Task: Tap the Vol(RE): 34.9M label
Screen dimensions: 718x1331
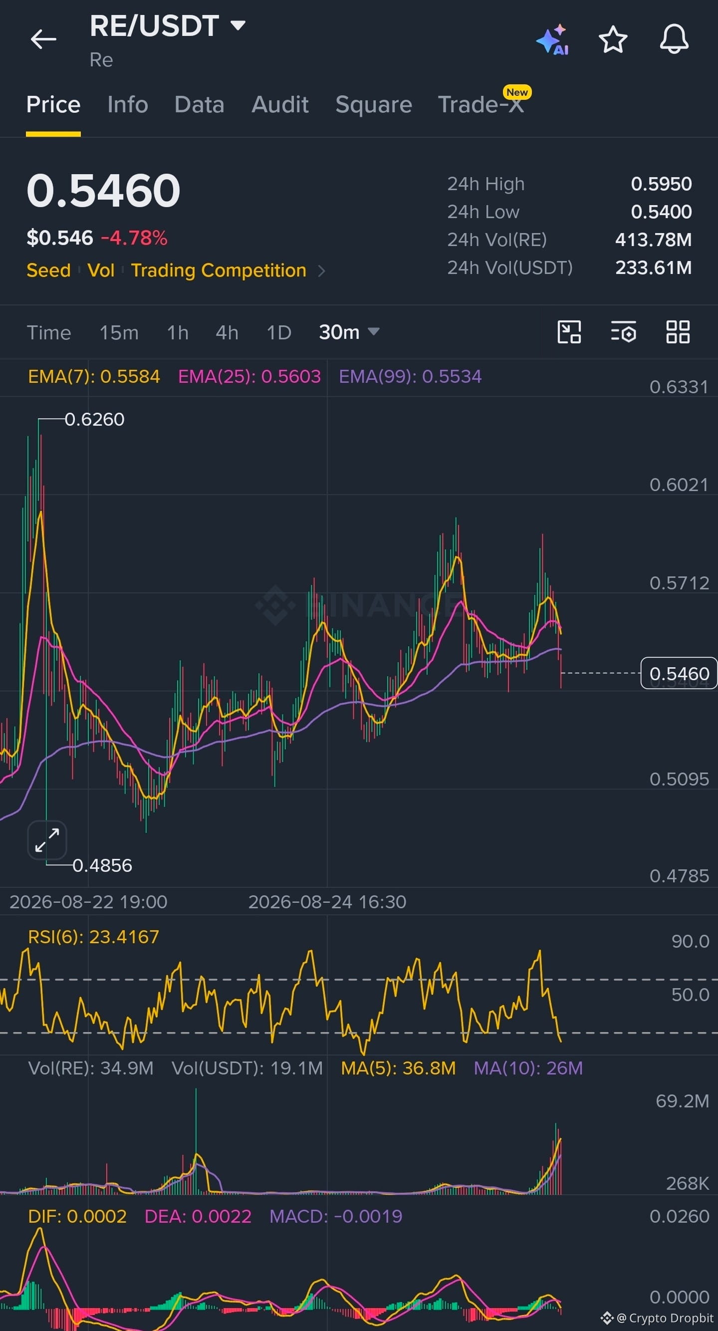Action: coord(90,1068)
